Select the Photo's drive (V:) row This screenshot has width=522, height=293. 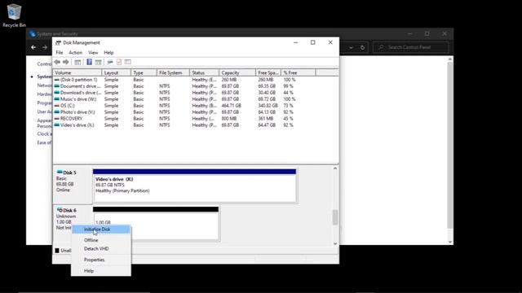click(196, 112)
